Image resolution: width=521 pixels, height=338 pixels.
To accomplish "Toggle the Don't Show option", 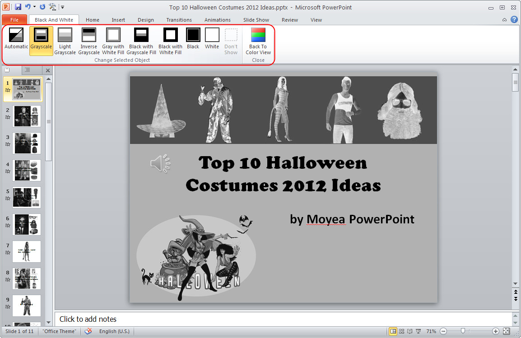I will click(x=231, y=41).
